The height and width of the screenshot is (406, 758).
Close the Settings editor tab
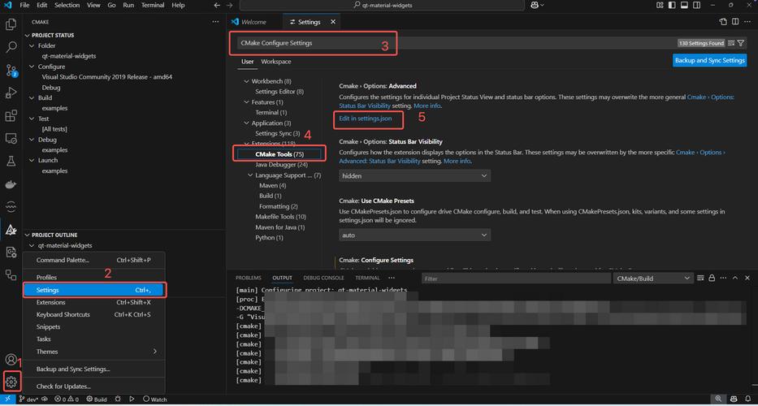[332, 22]
